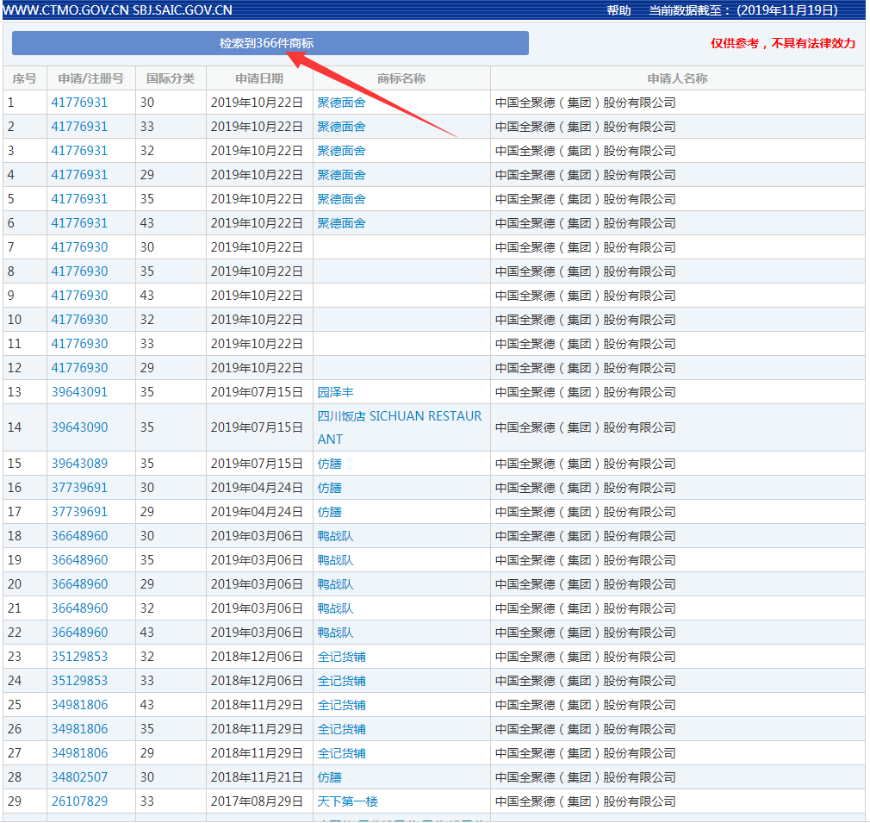Image resolution: width=870 pixels, height=823 pixels.
Task: Open 聚德面舍 trademark in row 6
Action: [x=341, y=223]
